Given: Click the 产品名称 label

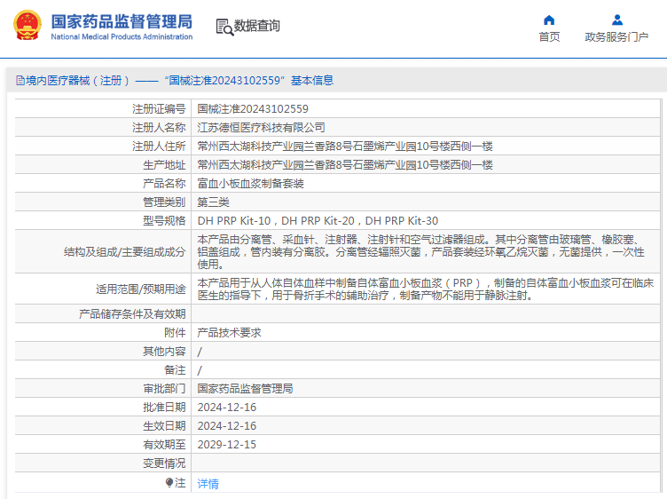Looking at the screenshot, I should pos(164,184).
